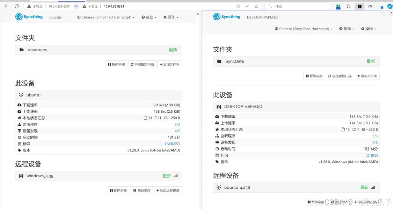Screen dimensions: 393x209
Task: Expand the SyncData folder row
Action: [x=296, y=61]
